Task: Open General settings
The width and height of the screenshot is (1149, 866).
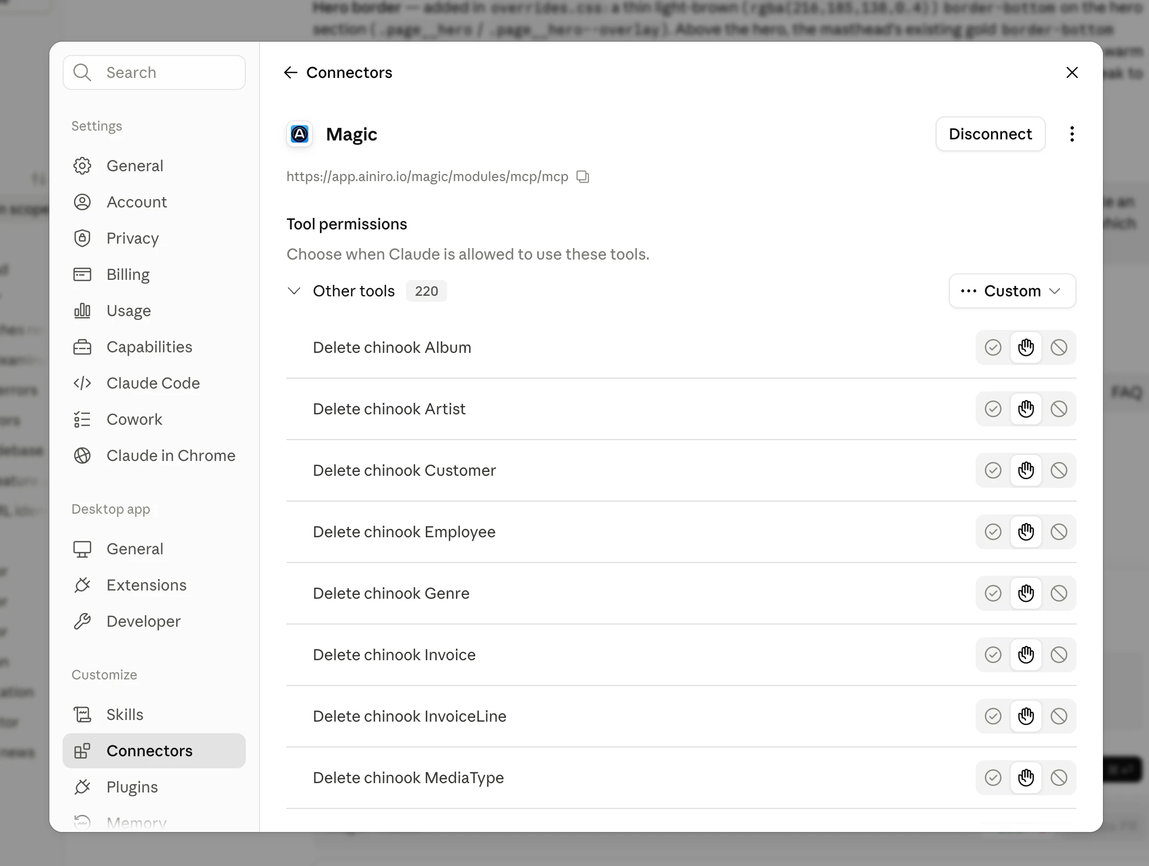Action: [154, 166]
